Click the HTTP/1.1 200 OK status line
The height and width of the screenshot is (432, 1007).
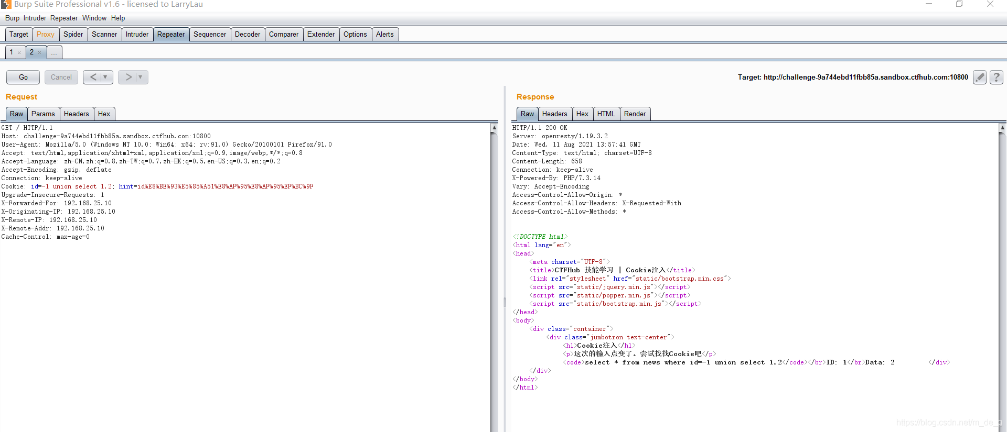[x=540, y=128]
